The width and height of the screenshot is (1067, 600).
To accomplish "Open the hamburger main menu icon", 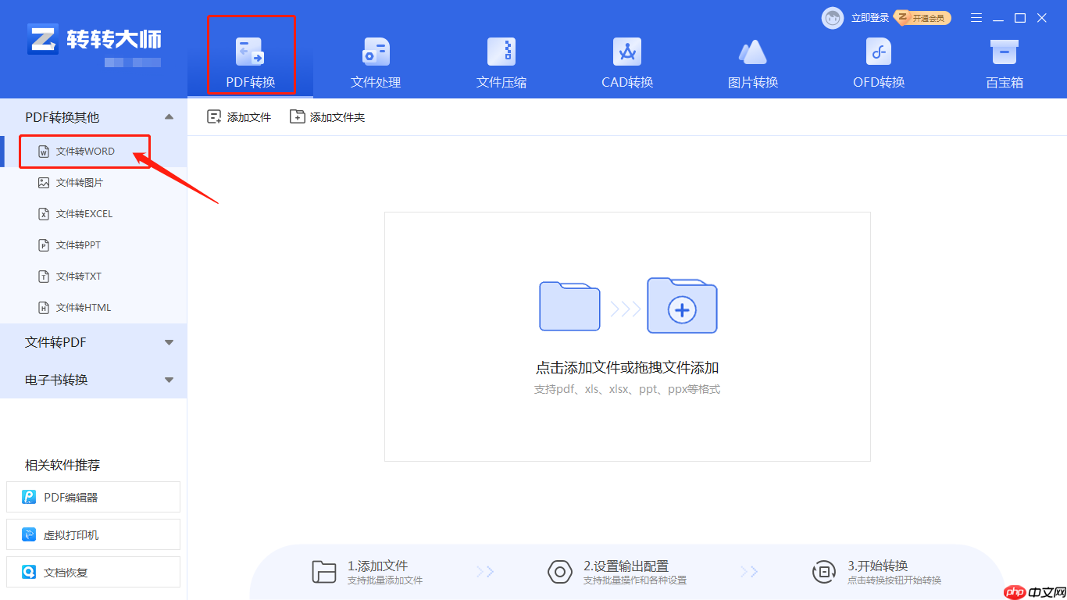I will point(976,18).
